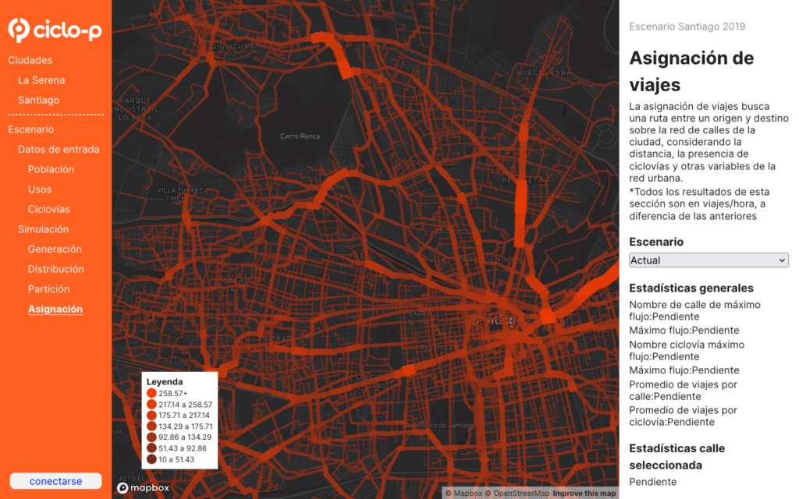Click Cerro Renca label on the map
The height and width of the screenshot is (499, 799).
pos(300,136)
